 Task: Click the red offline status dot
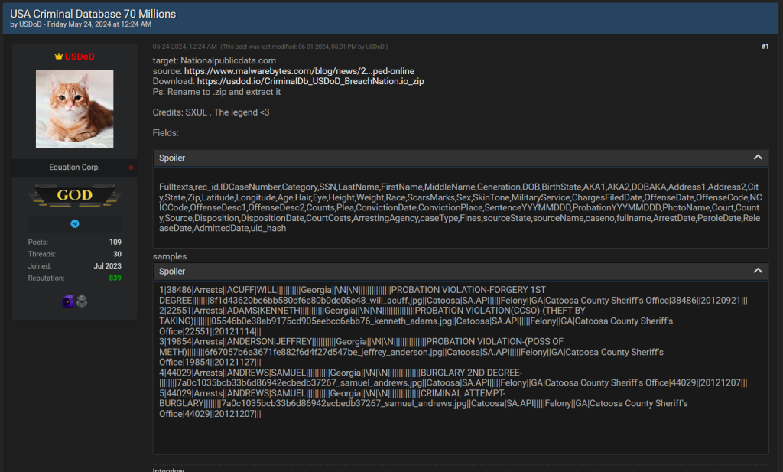click(132, 168)
